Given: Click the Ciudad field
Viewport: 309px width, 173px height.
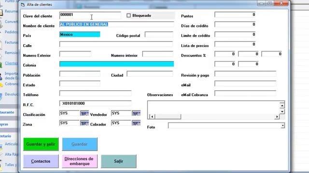Looking at the screenshot, I should pos(150,74).
